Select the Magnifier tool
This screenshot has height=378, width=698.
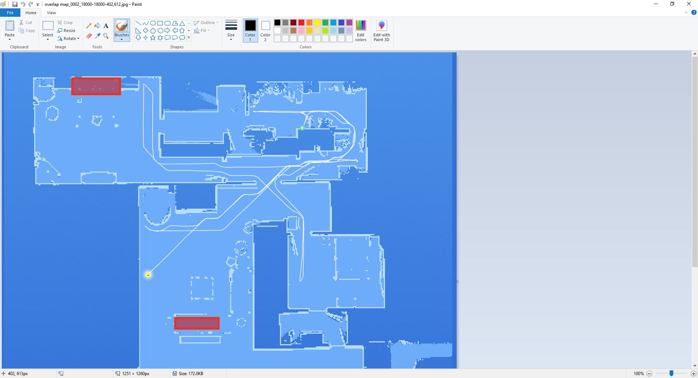[106, 36]
